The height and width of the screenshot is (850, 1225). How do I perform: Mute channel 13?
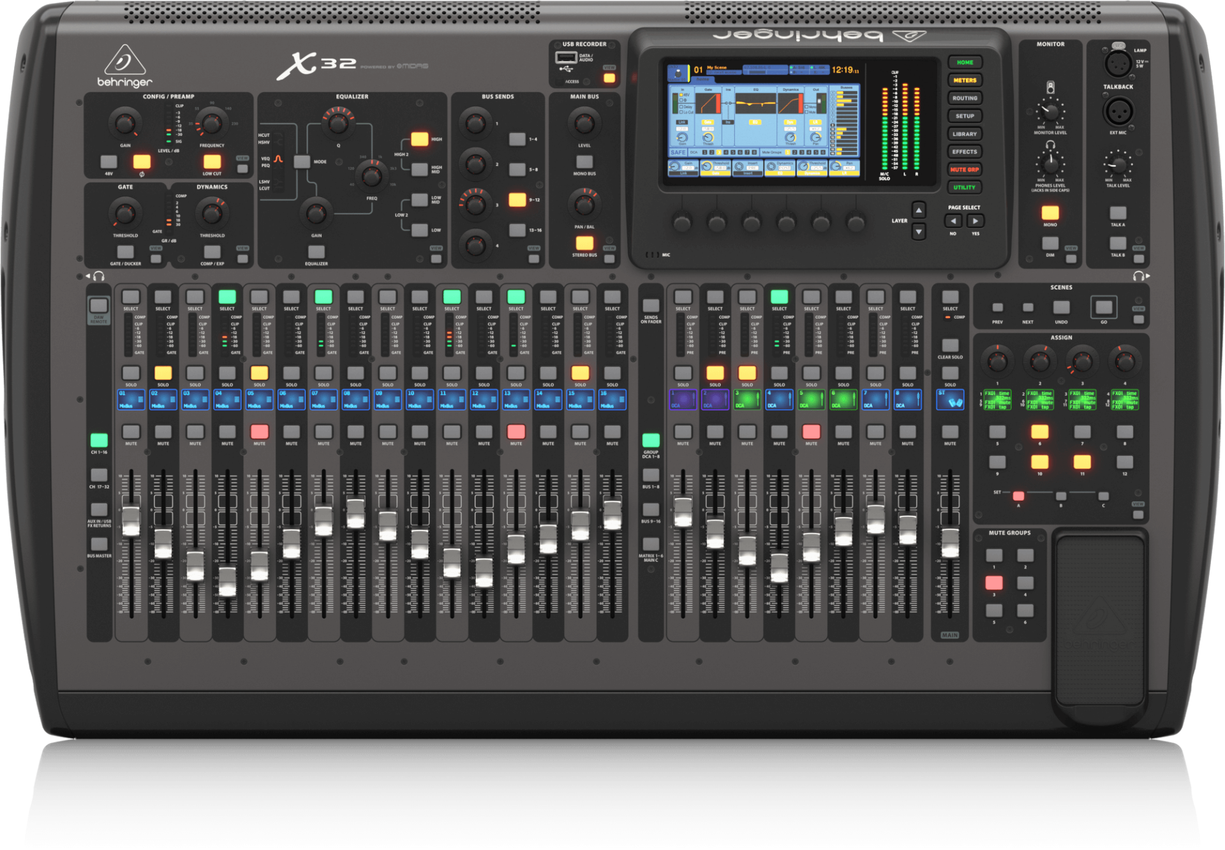coord(516,432)
